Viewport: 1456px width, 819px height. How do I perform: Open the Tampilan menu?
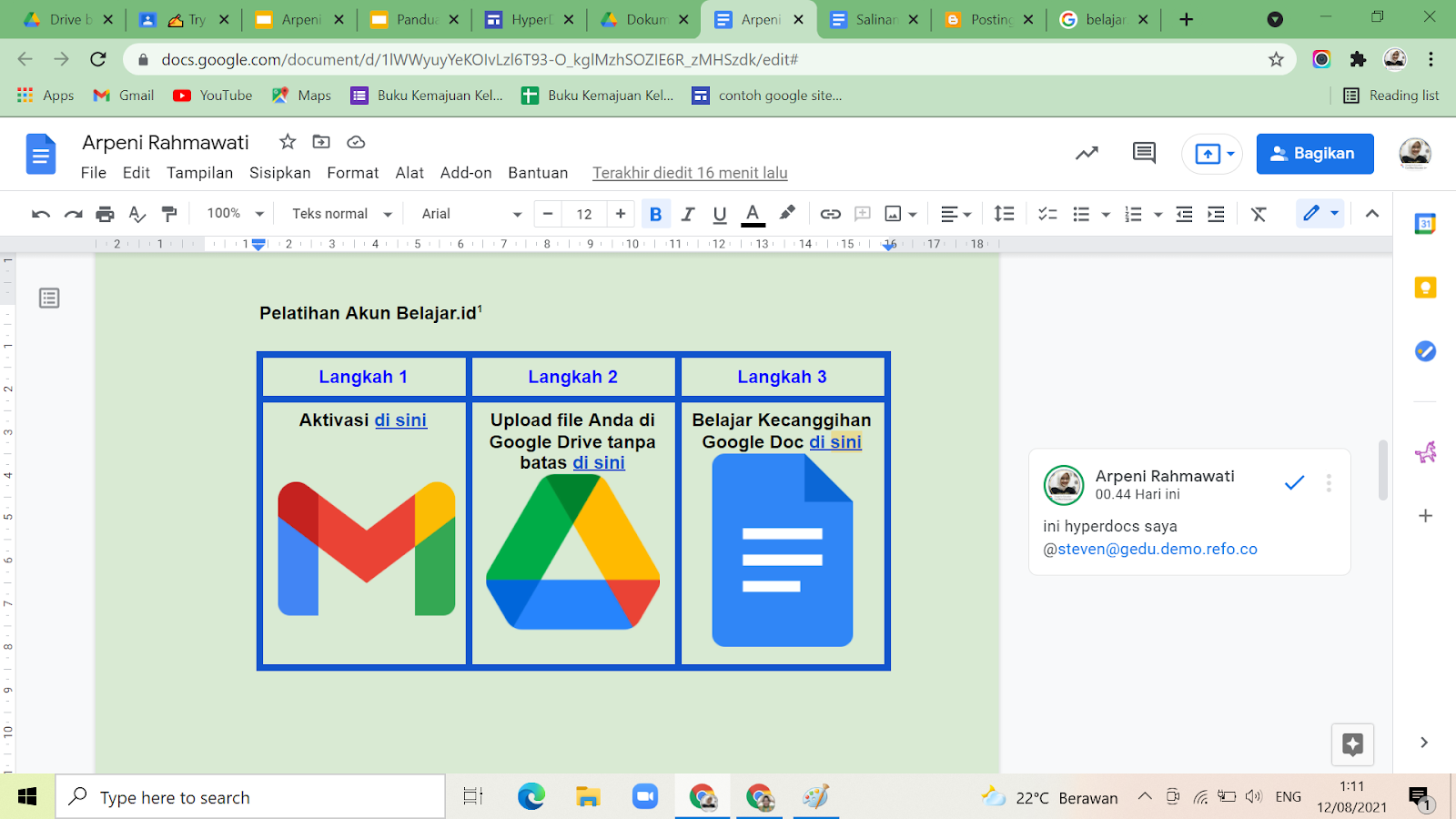[x=199, y=173]
